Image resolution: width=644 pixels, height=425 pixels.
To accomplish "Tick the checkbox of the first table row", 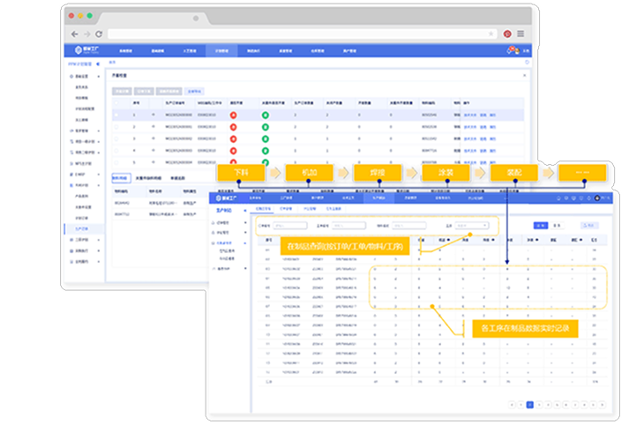I will (116, 116).
